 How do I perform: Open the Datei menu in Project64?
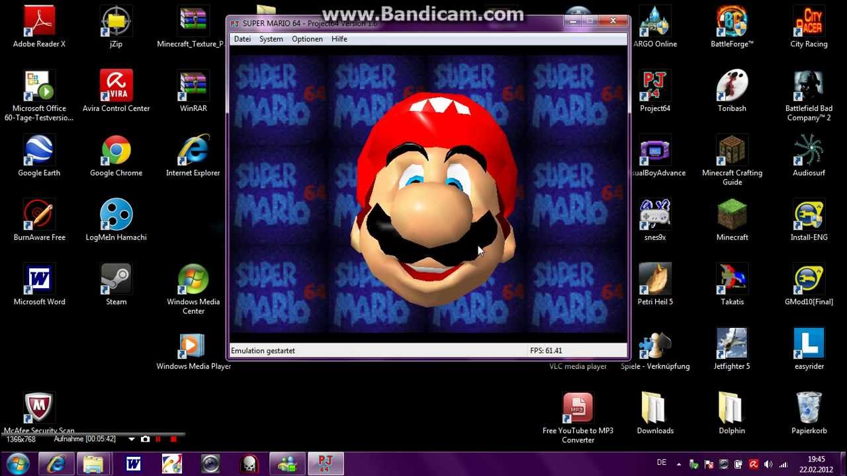pyautogui.click(x=242, y=39)
